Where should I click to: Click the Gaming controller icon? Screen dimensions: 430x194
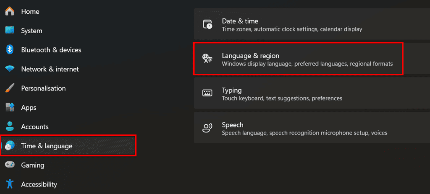[x=10, y=165]
